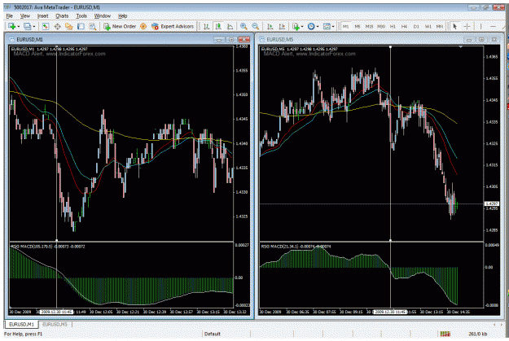The height and width of the screenshot is (341, 509).
Task: Click the Default profile in status bar
Action: tap(213, 334)
